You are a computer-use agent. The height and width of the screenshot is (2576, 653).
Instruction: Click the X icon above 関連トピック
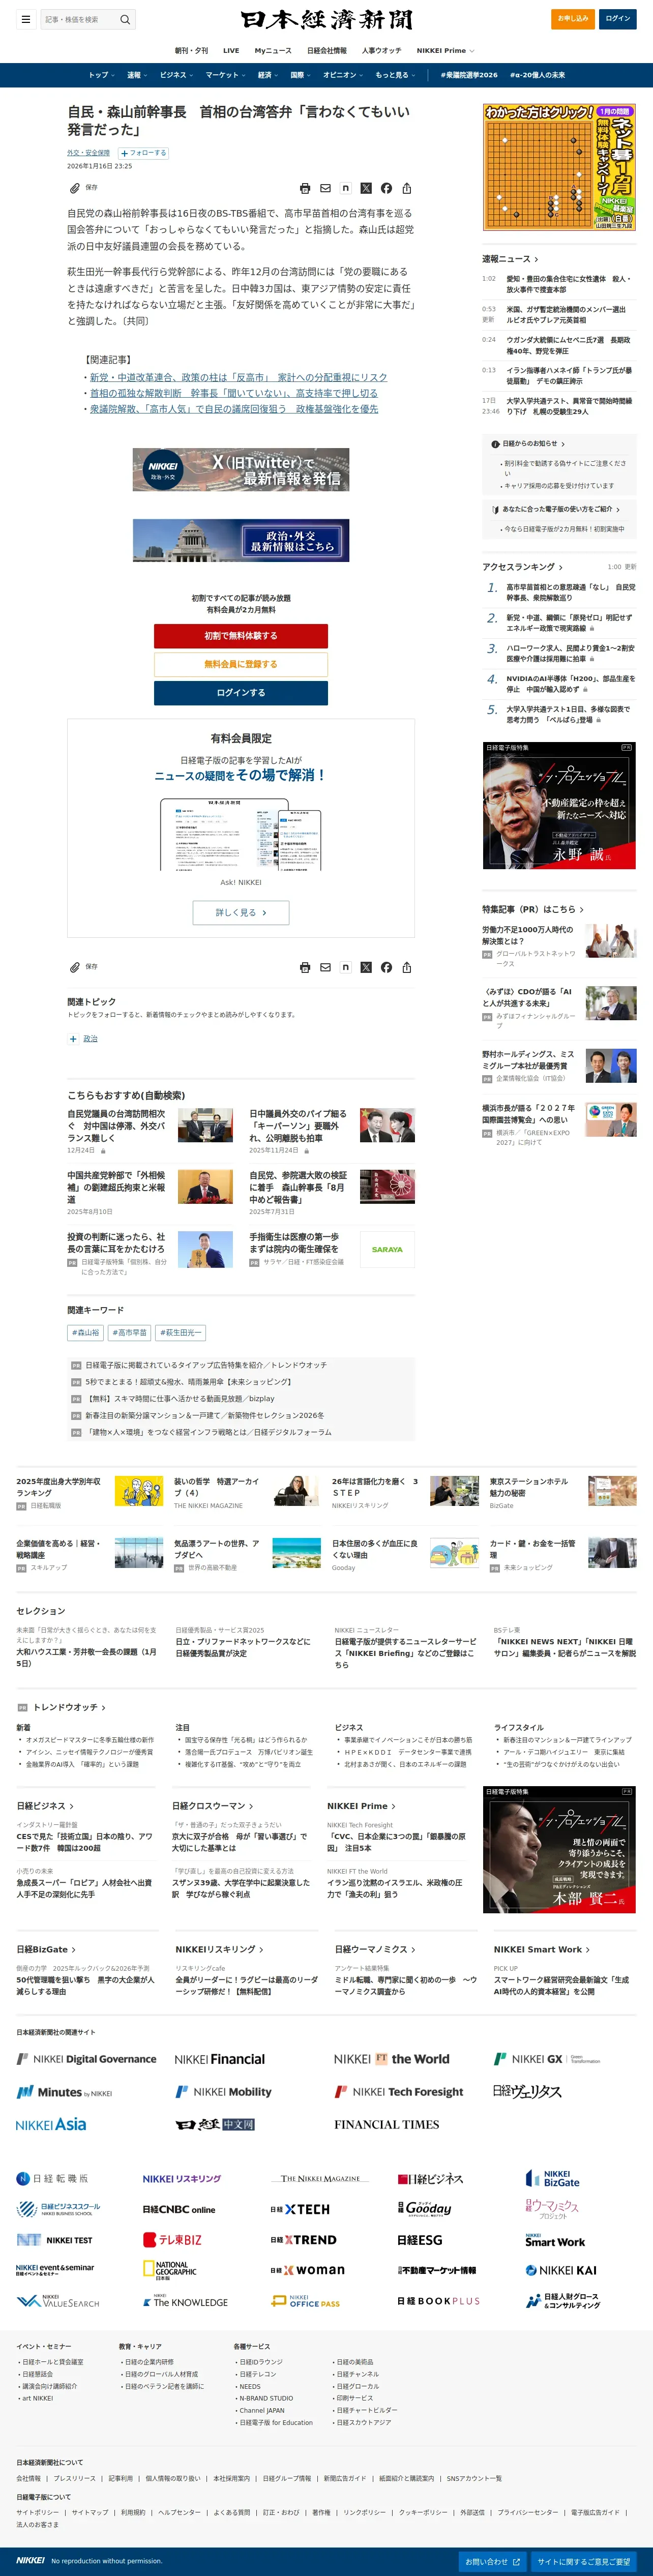click(x=366, y=967)
